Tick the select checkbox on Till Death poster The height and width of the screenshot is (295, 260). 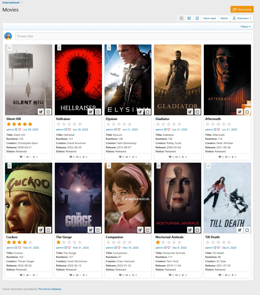(247, 230)
